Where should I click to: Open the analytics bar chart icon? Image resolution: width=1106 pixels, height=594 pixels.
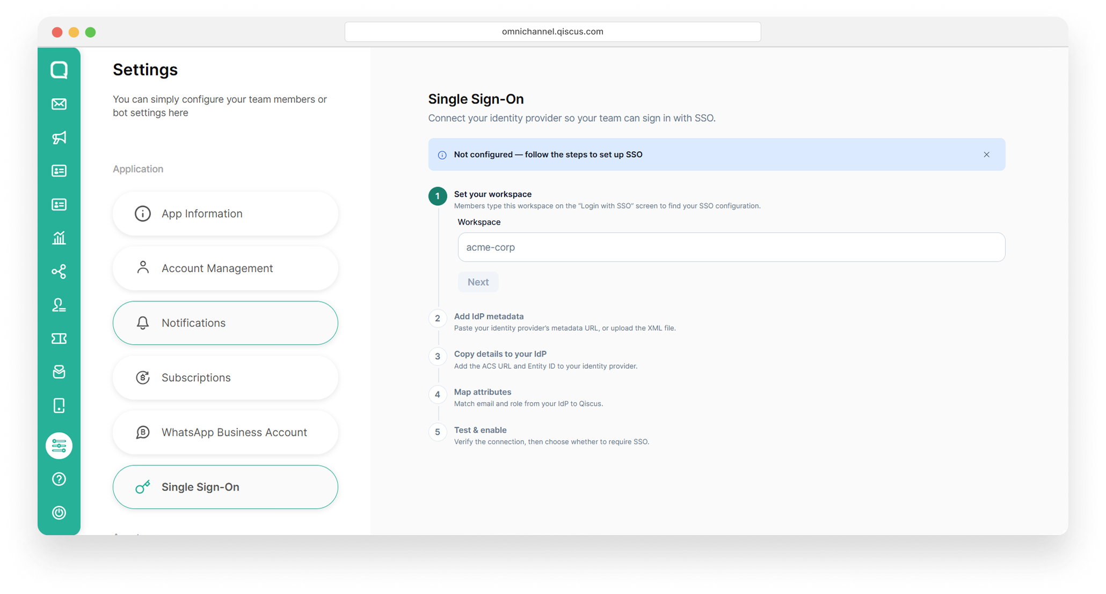coord(59,237)
